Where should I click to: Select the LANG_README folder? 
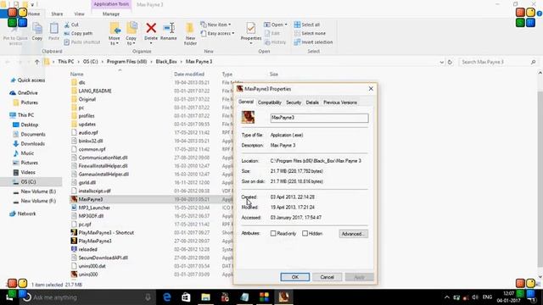tap(95, 91)
